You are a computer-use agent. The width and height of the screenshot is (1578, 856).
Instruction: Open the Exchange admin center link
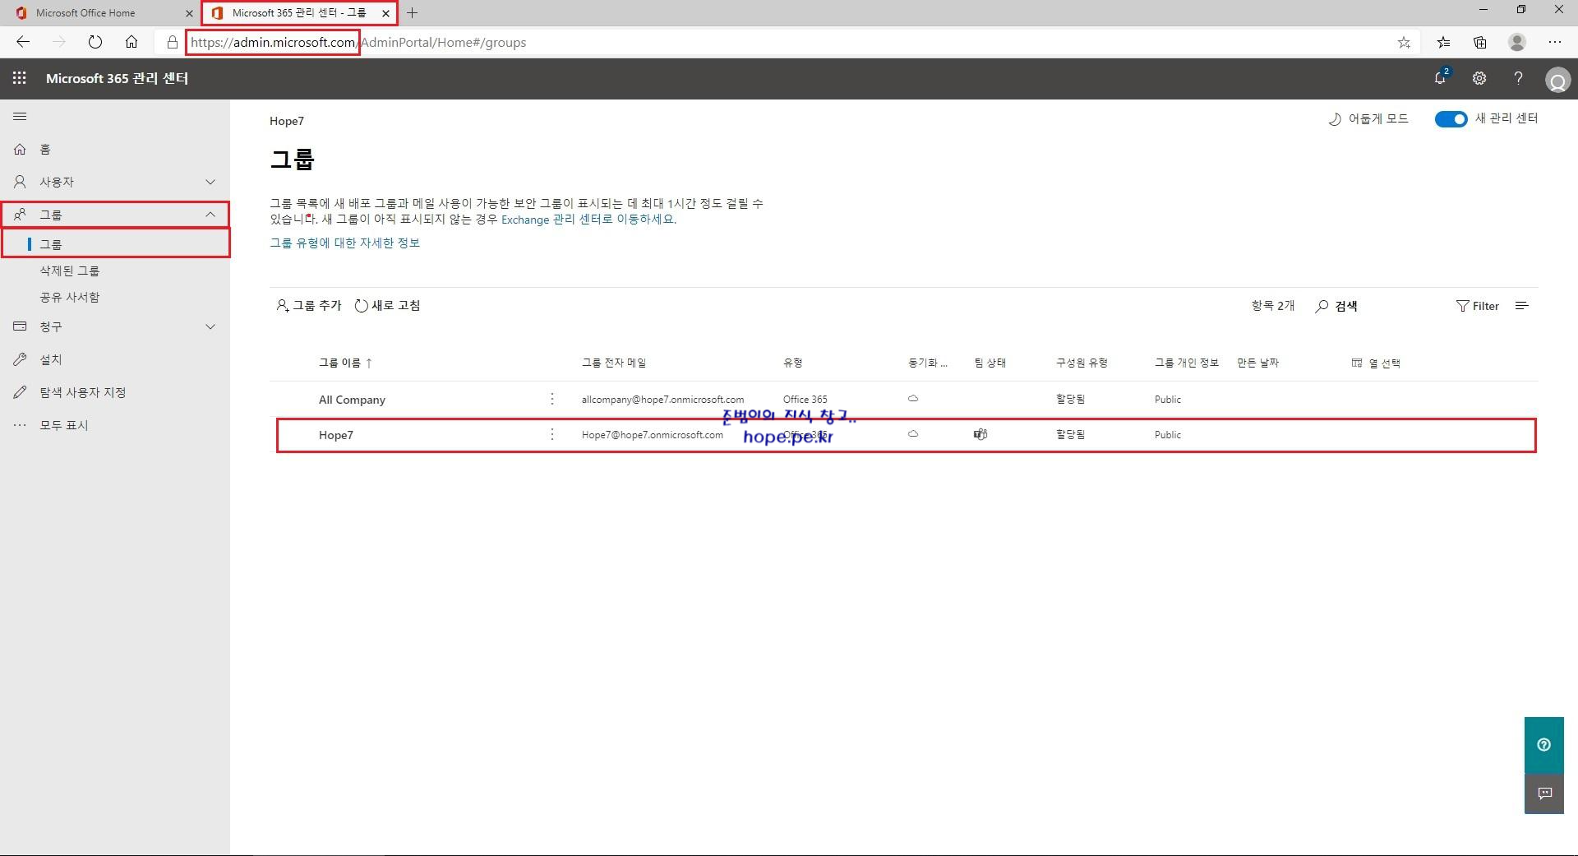coord(588,220)
